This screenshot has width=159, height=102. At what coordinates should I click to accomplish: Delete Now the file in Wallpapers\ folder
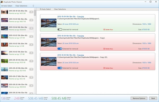coord(108,30)
